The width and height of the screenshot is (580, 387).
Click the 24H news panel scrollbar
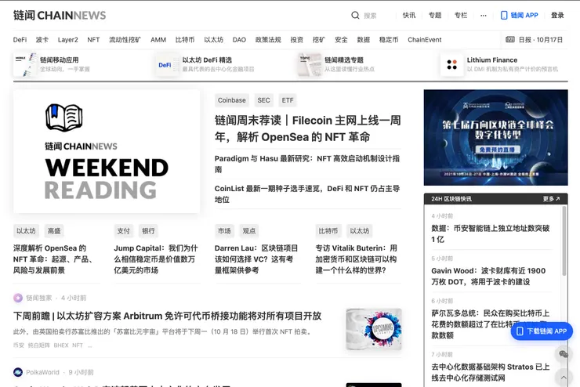pos(564,241)
